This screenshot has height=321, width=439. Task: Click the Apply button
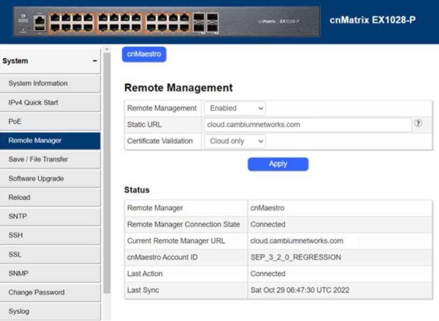pos(278,164)
